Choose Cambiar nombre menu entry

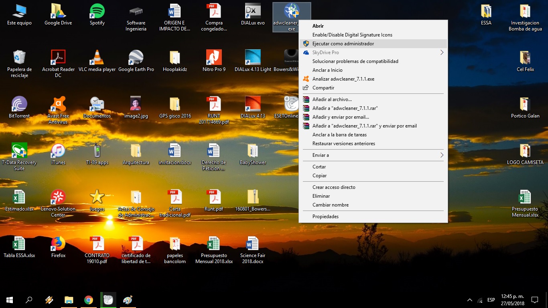(373, 205)
